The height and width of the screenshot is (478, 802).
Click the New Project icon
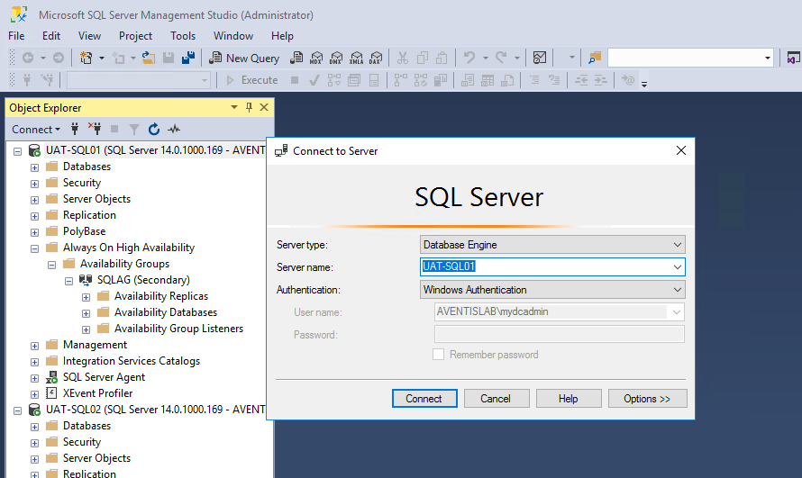(86, 59)
